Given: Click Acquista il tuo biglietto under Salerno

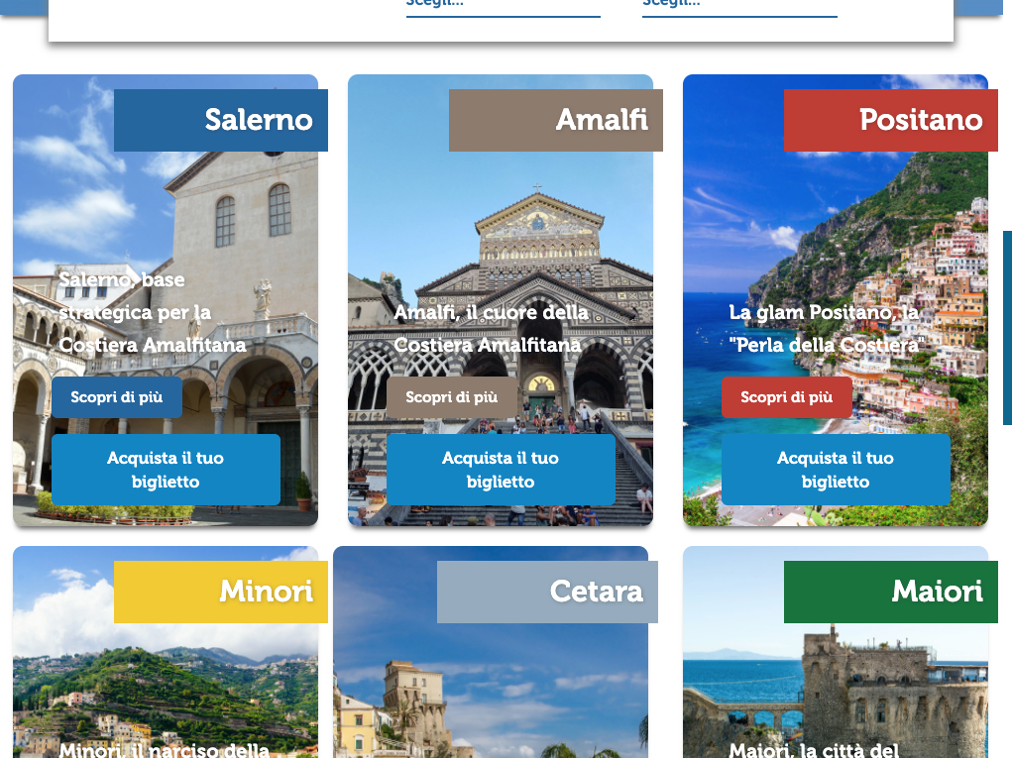Looking at the screenshot, I should click(x=165, y=469).
